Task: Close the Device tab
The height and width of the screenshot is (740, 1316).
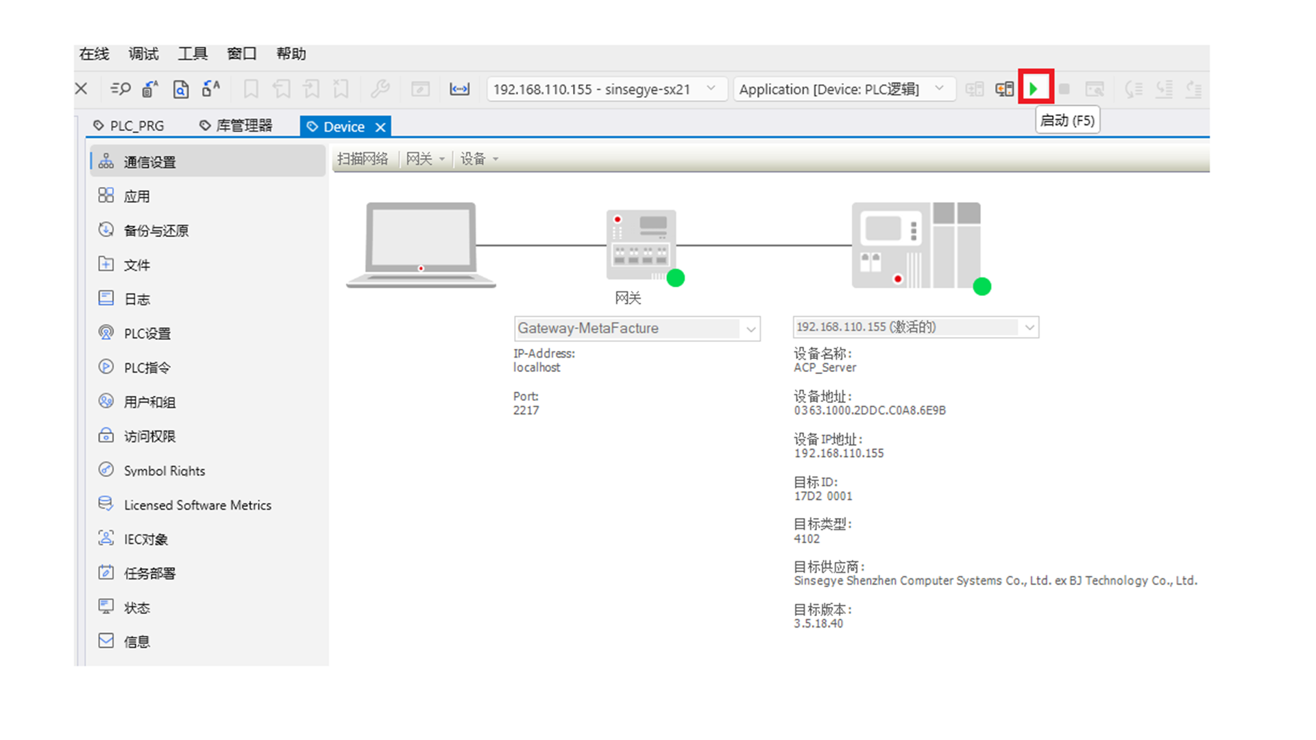Action: pos(380,127)
